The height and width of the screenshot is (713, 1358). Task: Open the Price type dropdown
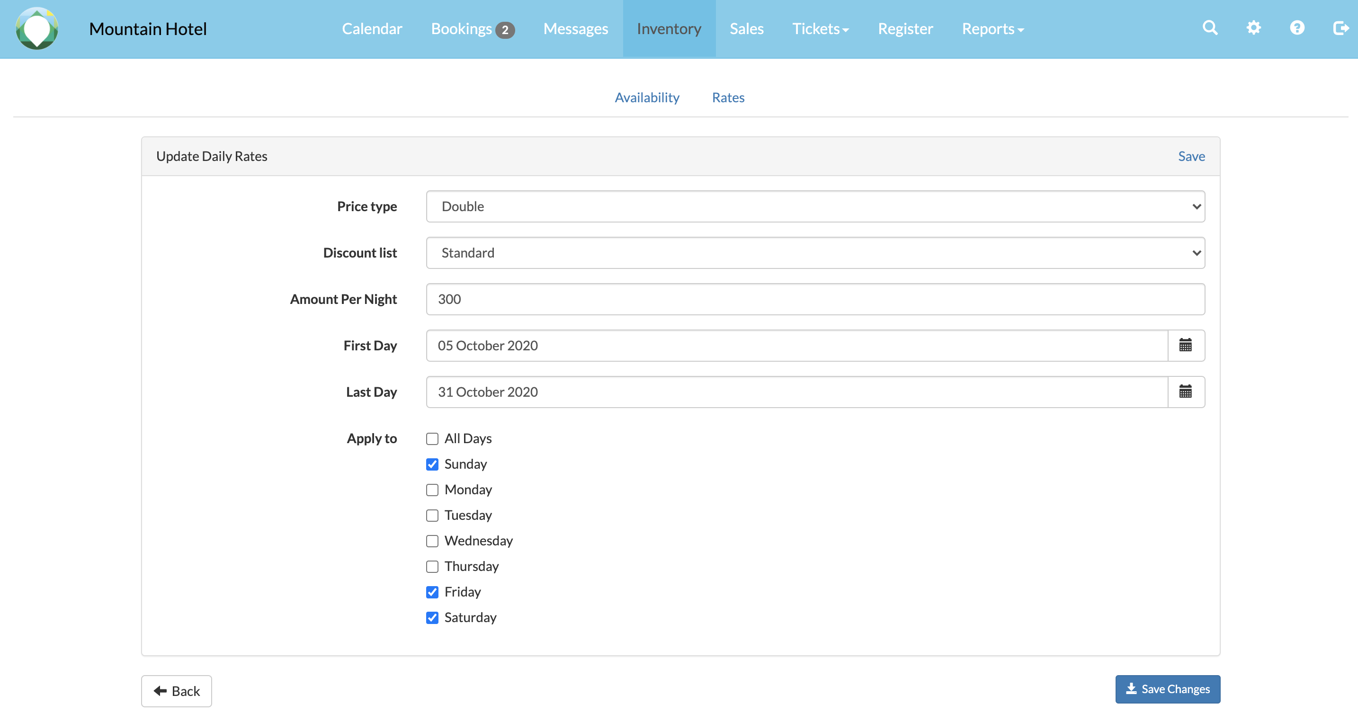click(x=815, y=206)
